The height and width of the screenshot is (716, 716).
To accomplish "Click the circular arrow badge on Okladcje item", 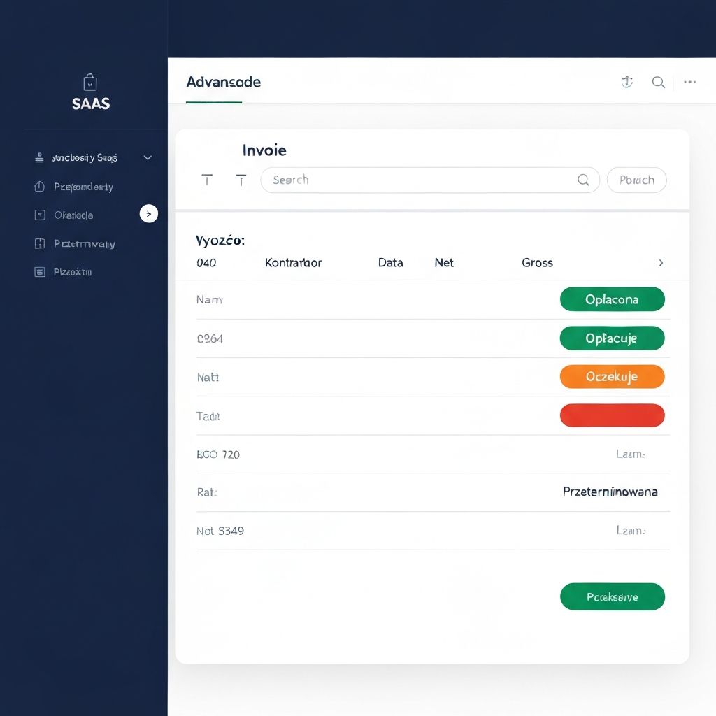I will pos(149,214).
